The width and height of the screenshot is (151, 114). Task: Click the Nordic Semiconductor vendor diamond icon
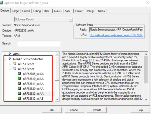point(10,58)
